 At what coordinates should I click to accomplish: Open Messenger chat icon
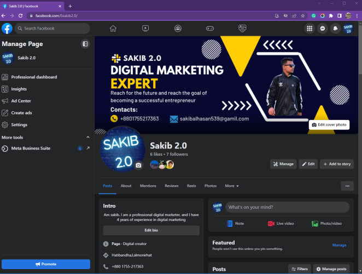tap(323, 28)
